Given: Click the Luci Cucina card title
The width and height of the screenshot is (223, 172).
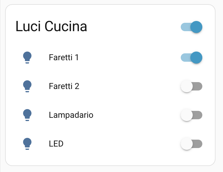Looking at the screenshot, I should (x=51, y=27).
